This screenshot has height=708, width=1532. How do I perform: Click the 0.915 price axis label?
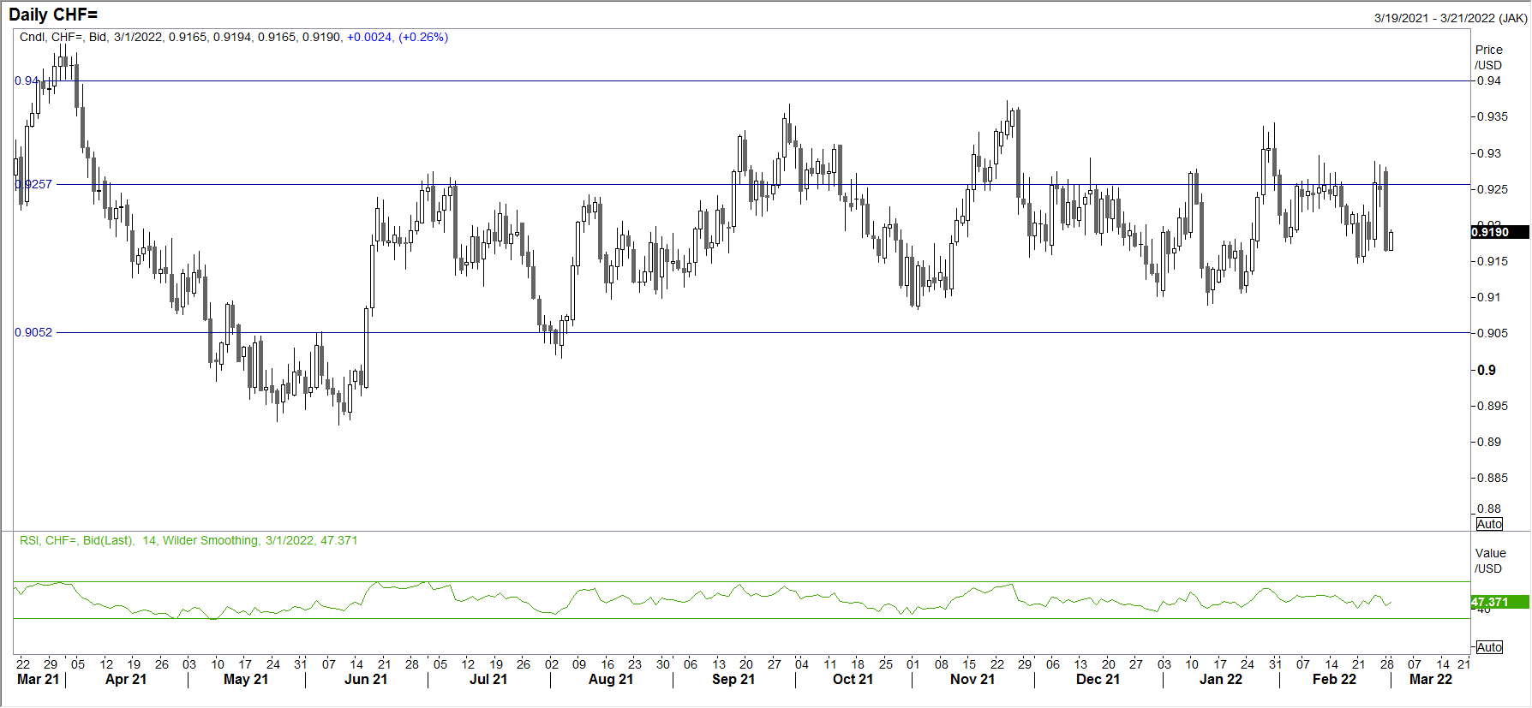(x=1493, y=261)
